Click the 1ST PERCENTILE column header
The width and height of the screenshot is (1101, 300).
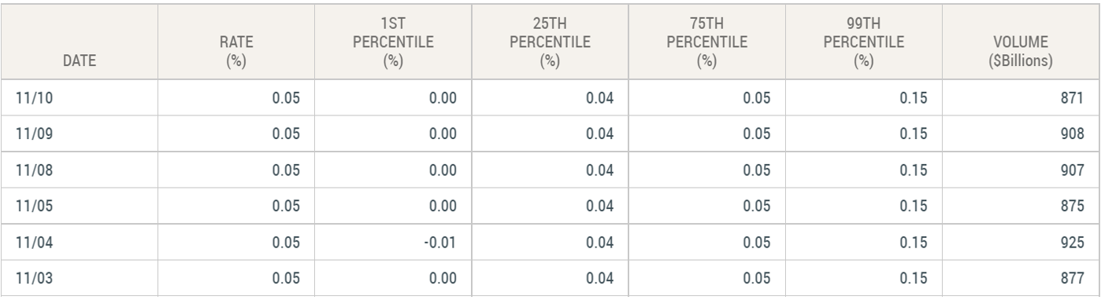click(392, 42)
